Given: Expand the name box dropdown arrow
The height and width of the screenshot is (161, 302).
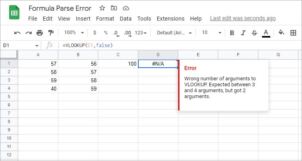Looking at the screenshot, I should pyautogui.click(x=36, y=46).
